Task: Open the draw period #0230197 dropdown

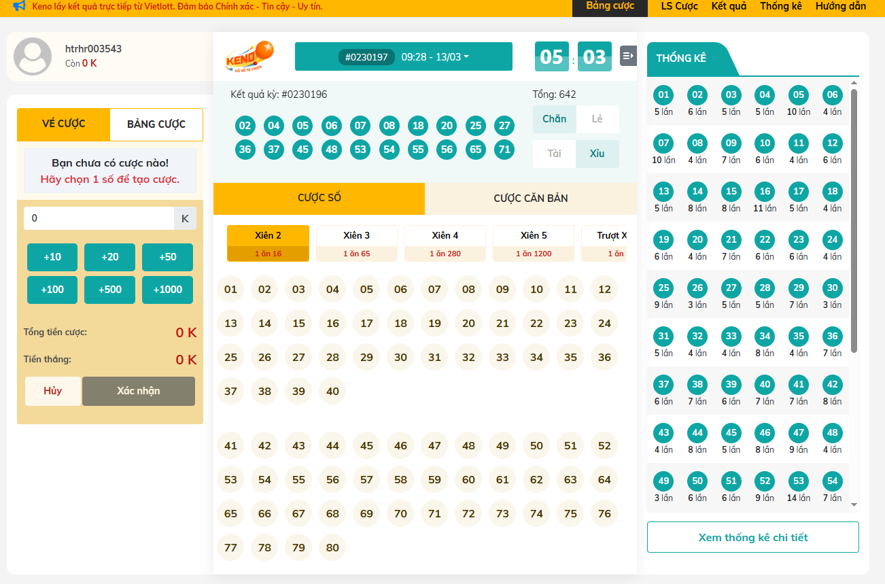Action: point(404,57)
